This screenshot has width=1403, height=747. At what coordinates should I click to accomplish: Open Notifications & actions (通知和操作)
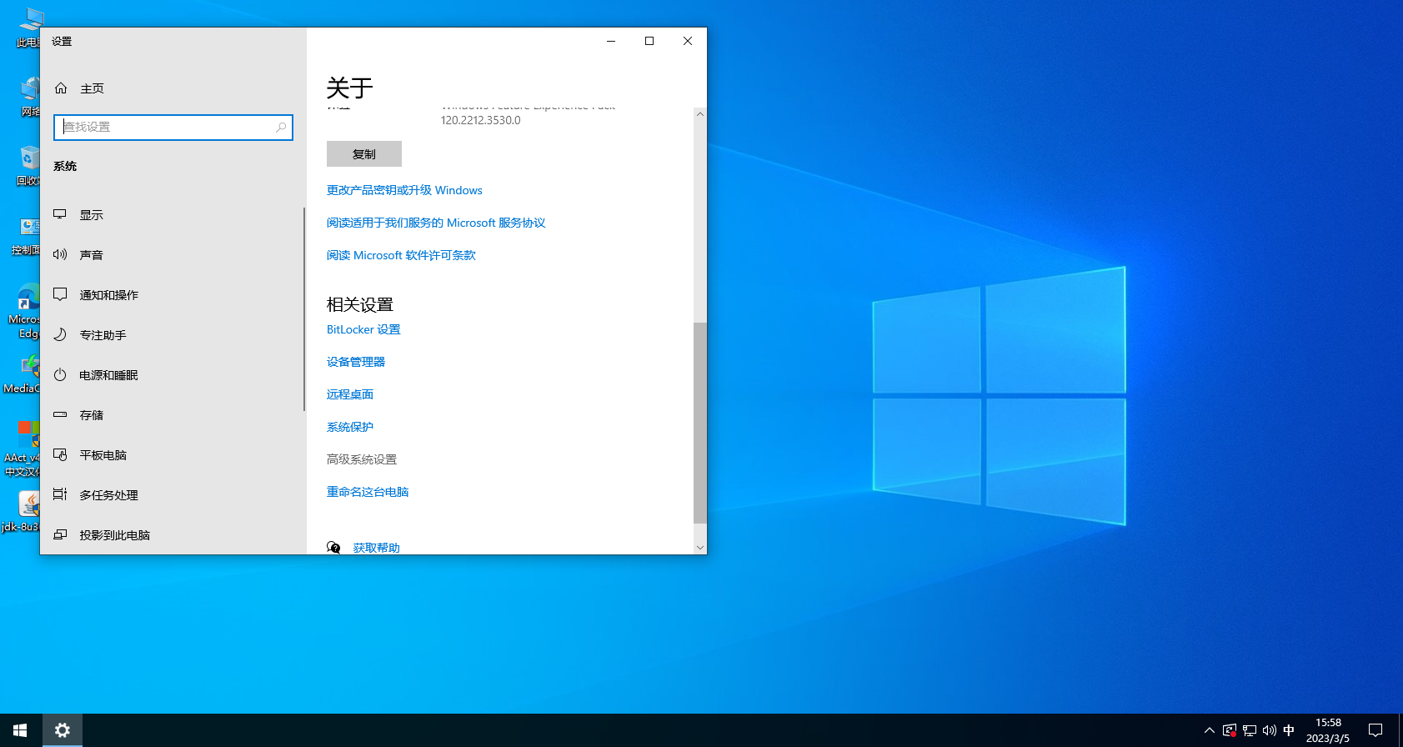coord(173,295)
